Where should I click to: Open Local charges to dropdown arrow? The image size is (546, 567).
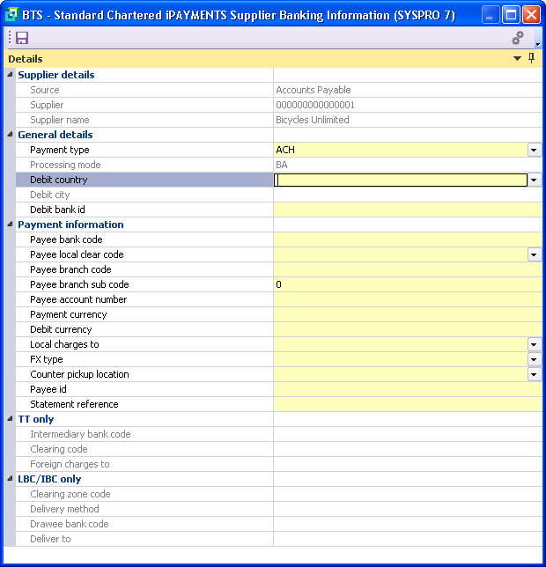pyautogui.click(x=534, y=344)
